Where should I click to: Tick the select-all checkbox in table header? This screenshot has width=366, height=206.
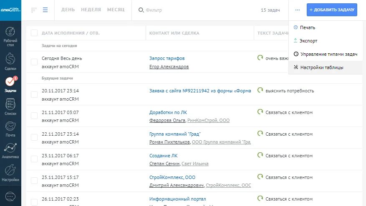pyautogui.click(x=34, y=33)
